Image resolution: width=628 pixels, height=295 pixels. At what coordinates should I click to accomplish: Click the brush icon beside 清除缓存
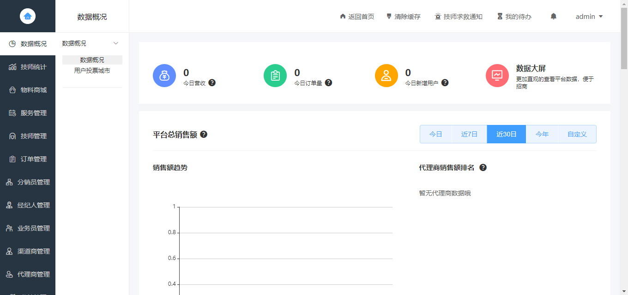click(389, 16)
